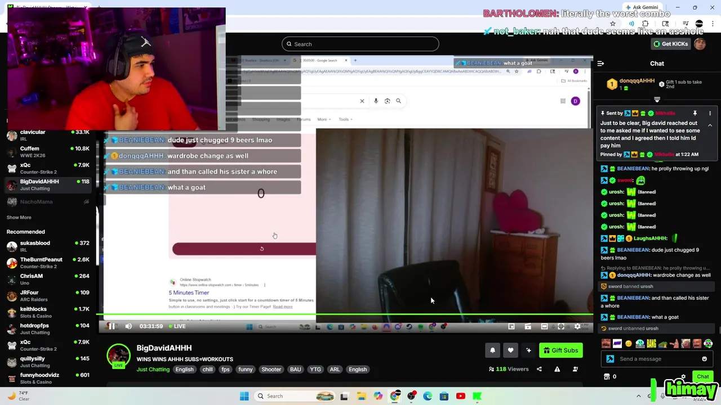Viewport: 721px width, 405px height.
Task: Open Chrome from taskbar
Action: coord(394,396)
